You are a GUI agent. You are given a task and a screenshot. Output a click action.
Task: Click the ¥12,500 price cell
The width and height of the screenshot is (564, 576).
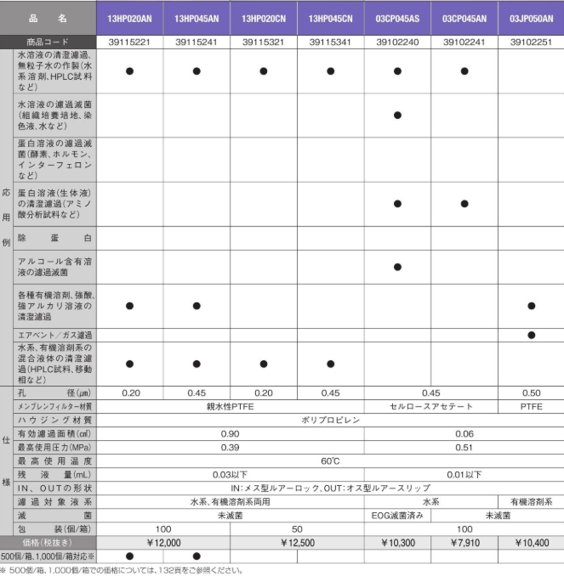(x=297, y=541)
